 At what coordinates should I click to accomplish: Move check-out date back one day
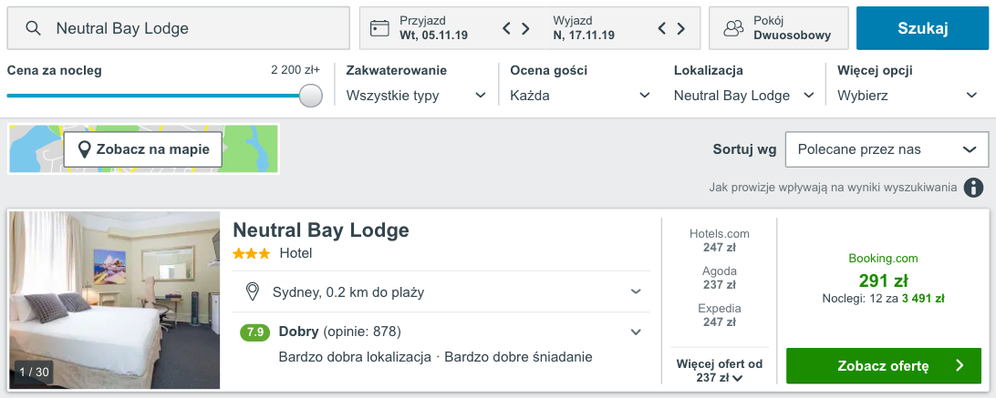pos(661,28)
